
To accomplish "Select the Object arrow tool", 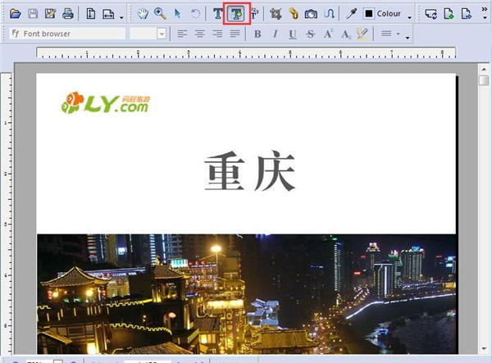I will click(178, 14).
